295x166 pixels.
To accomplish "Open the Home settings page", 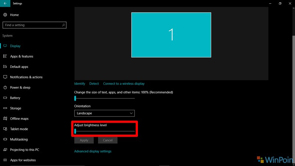I will click(x=14, y=15).
